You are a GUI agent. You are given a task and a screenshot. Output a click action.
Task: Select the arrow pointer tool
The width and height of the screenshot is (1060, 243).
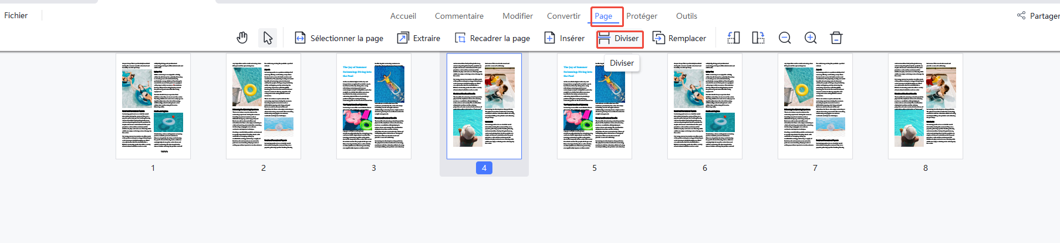(x=268, y=38)
